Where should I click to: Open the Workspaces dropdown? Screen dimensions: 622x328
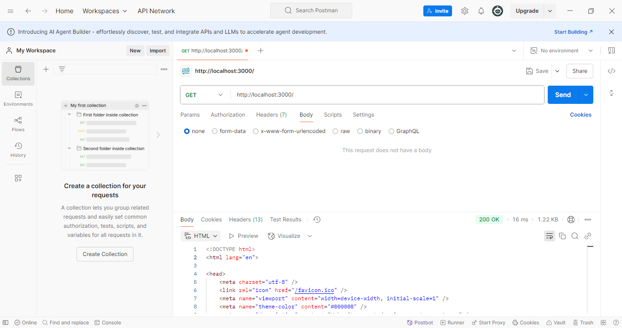105,11
